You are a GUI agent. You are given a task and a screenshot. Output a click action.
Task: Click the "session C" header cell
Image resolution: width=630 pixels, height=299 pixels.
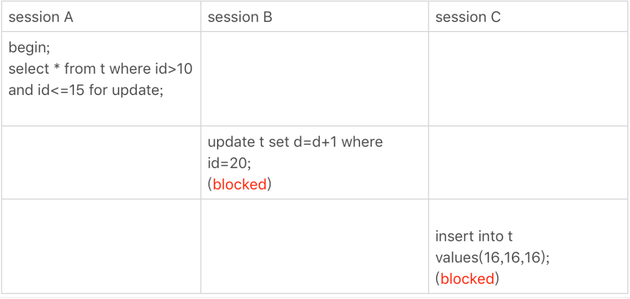[x=468, y=17]
